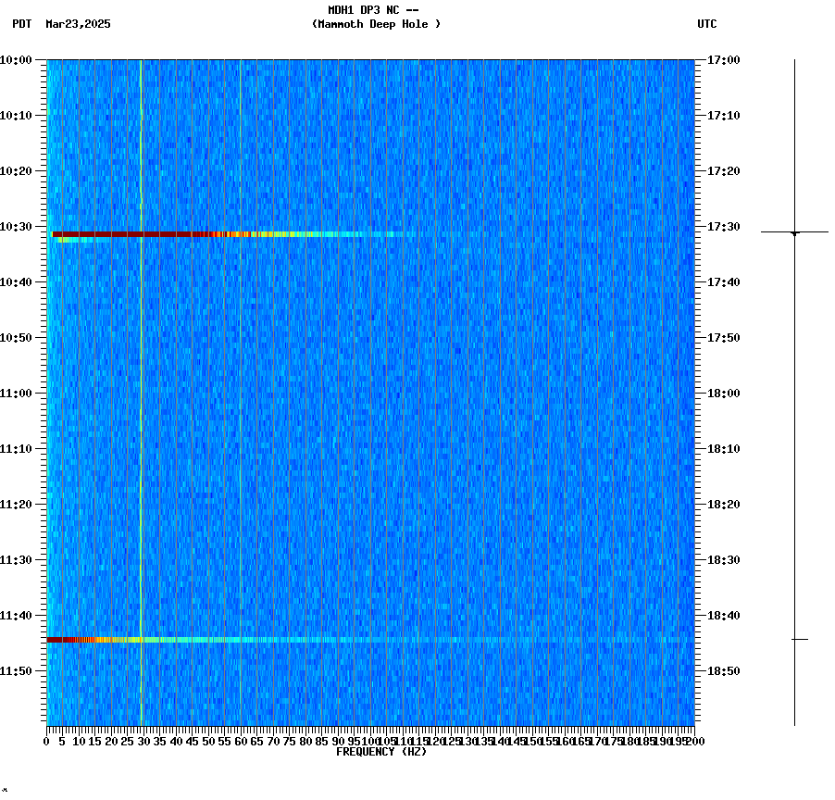Click the UTC timezone label
The image size is (835, 800).
[708, 25]
